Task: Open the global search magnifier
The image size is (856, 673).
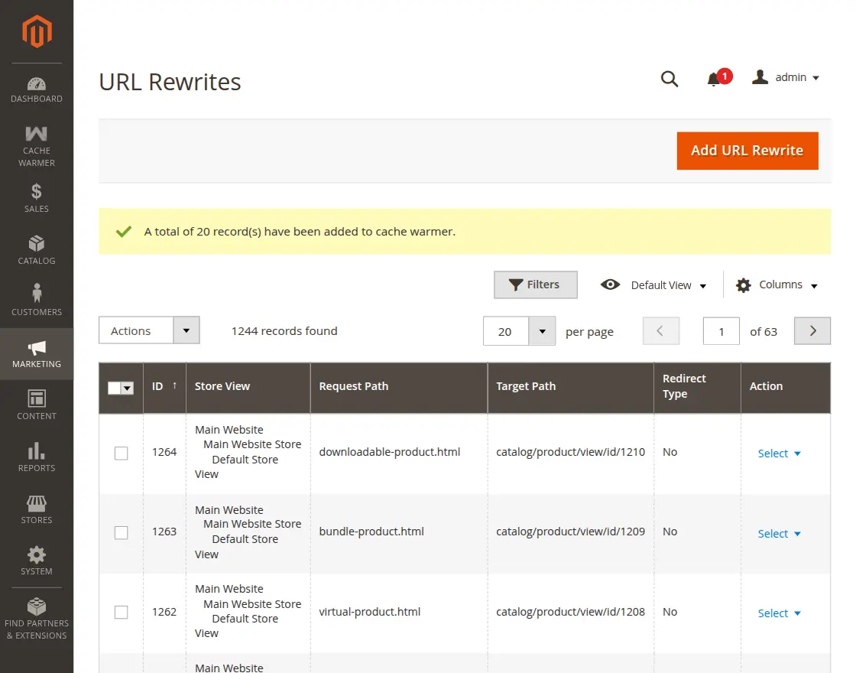Action: click(670, 79)
